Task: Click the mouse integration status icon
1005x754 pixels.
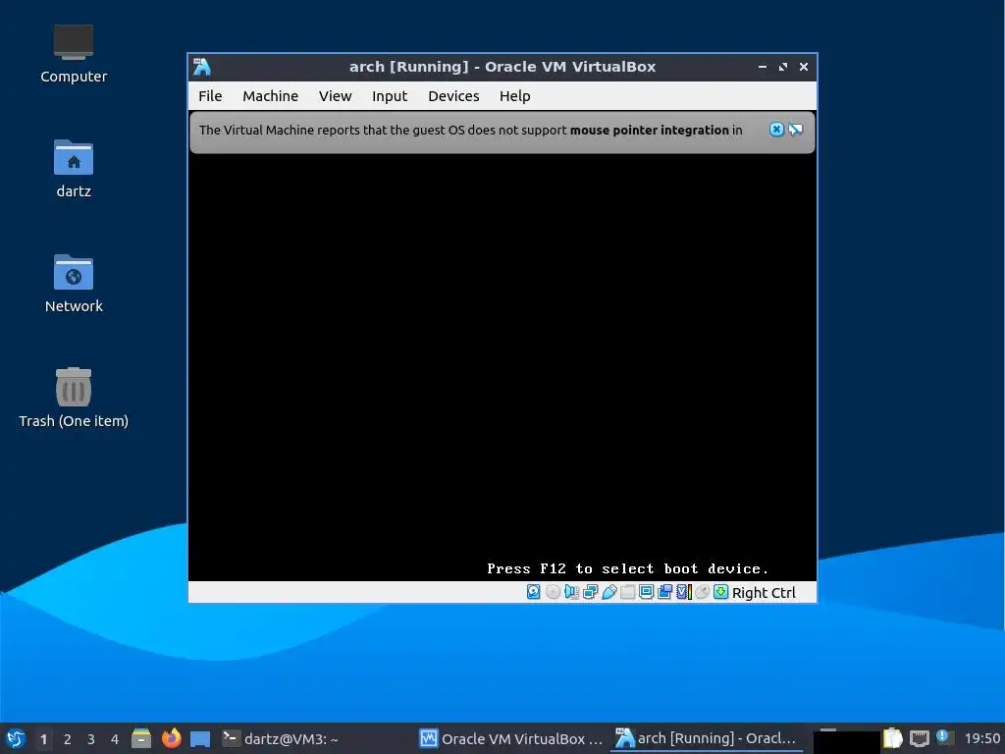Action: (x=703, y=592)
